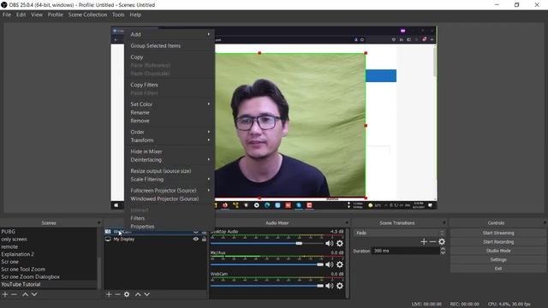548x308 pixels.
Task: Remove selected scene with minus icon
Action: click(x=15, y=294)
